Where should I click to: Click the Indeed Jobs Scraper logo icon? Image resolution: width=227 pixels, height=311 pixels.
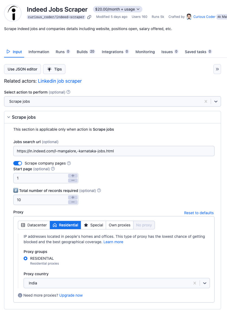pyautogui.click(x=12, y=13)
